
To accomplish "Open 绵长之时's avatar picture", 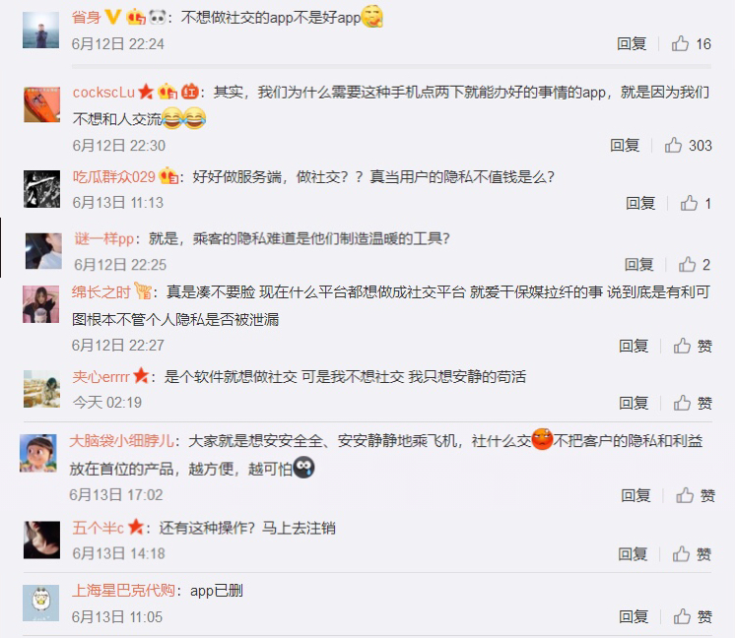I will [40, 304].
